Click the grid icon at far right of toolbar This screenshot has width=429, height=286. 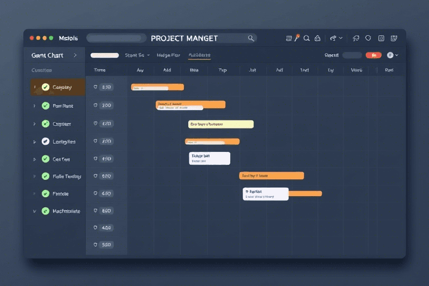tap(394, 38)
